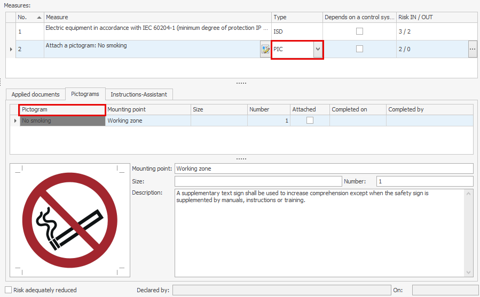Click the Completed on column header
The height and width of the screenshot is (297, 480).
(358, 109)
